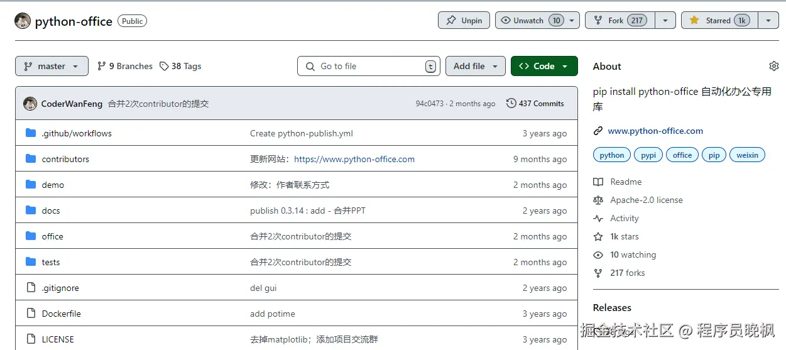Screen dimensions: 786x350
Task: Open the contributors folder
Action: point(65,159)
